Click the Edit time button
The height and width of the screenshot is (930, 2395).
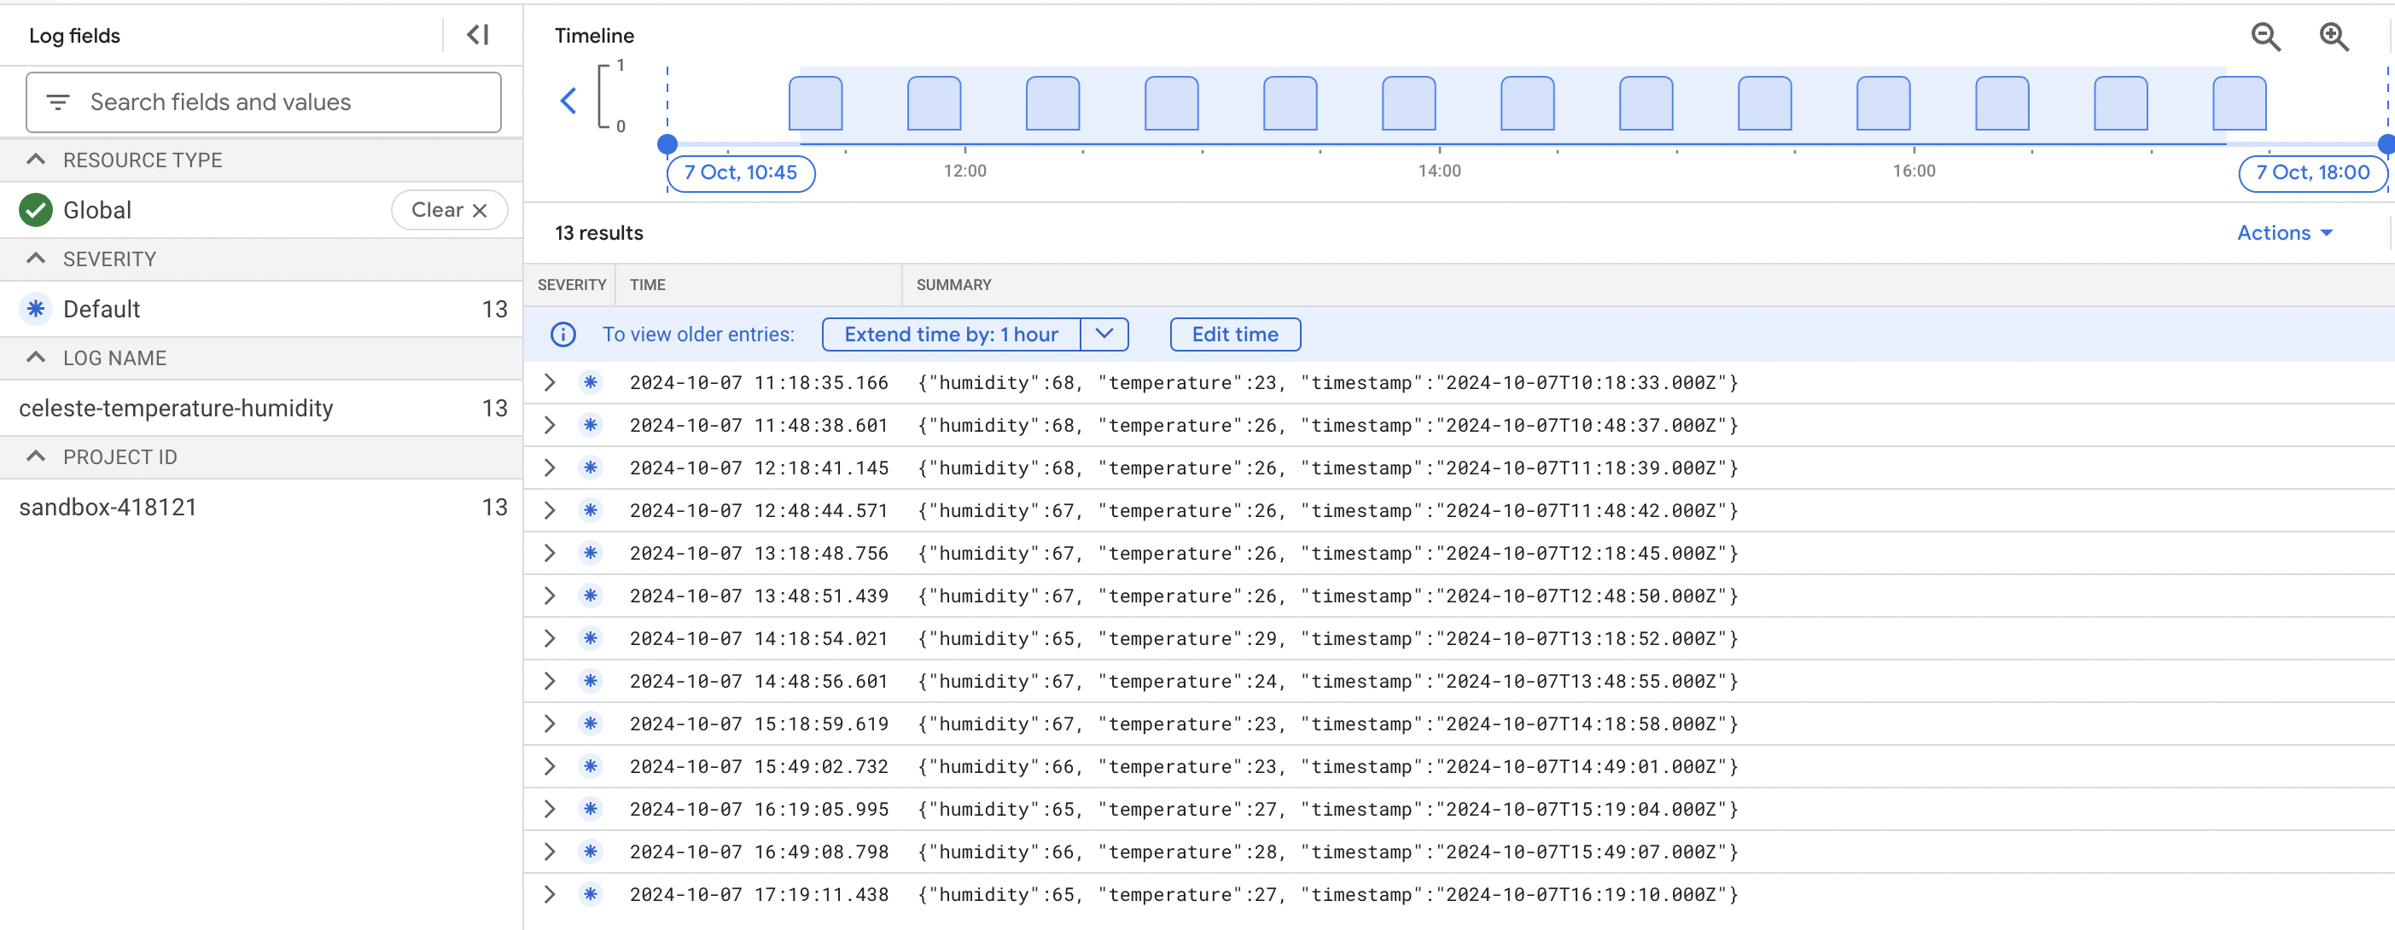[1235, 334]
